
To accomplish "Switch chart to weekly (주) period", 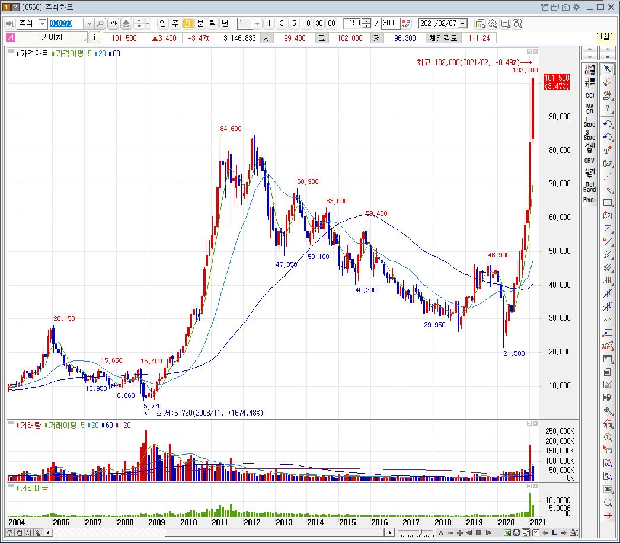I will pyautogui.click(x=175, y=24).
